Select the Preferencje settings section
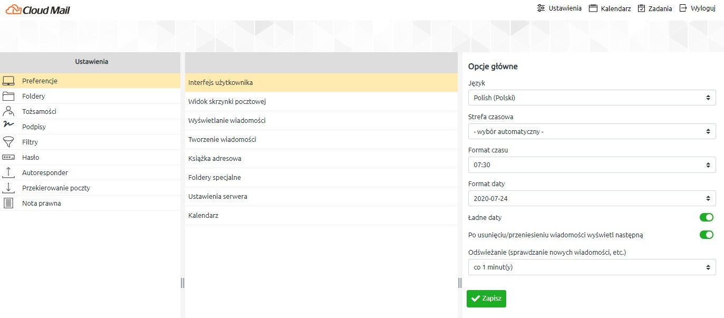The height and width of the screenshot is (318, 724). [90, 81]
